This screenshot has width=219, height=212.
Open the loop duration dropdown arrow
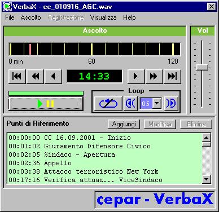[x=156, y=103]
